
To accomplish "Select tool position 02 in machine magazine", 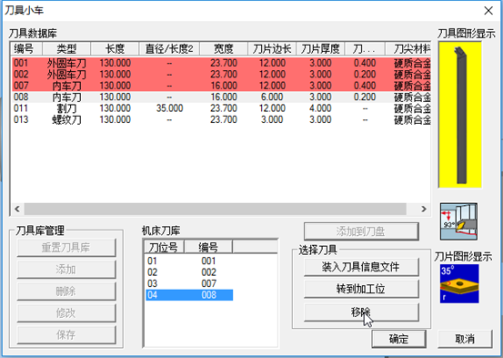I will click(x=189, y=272).
